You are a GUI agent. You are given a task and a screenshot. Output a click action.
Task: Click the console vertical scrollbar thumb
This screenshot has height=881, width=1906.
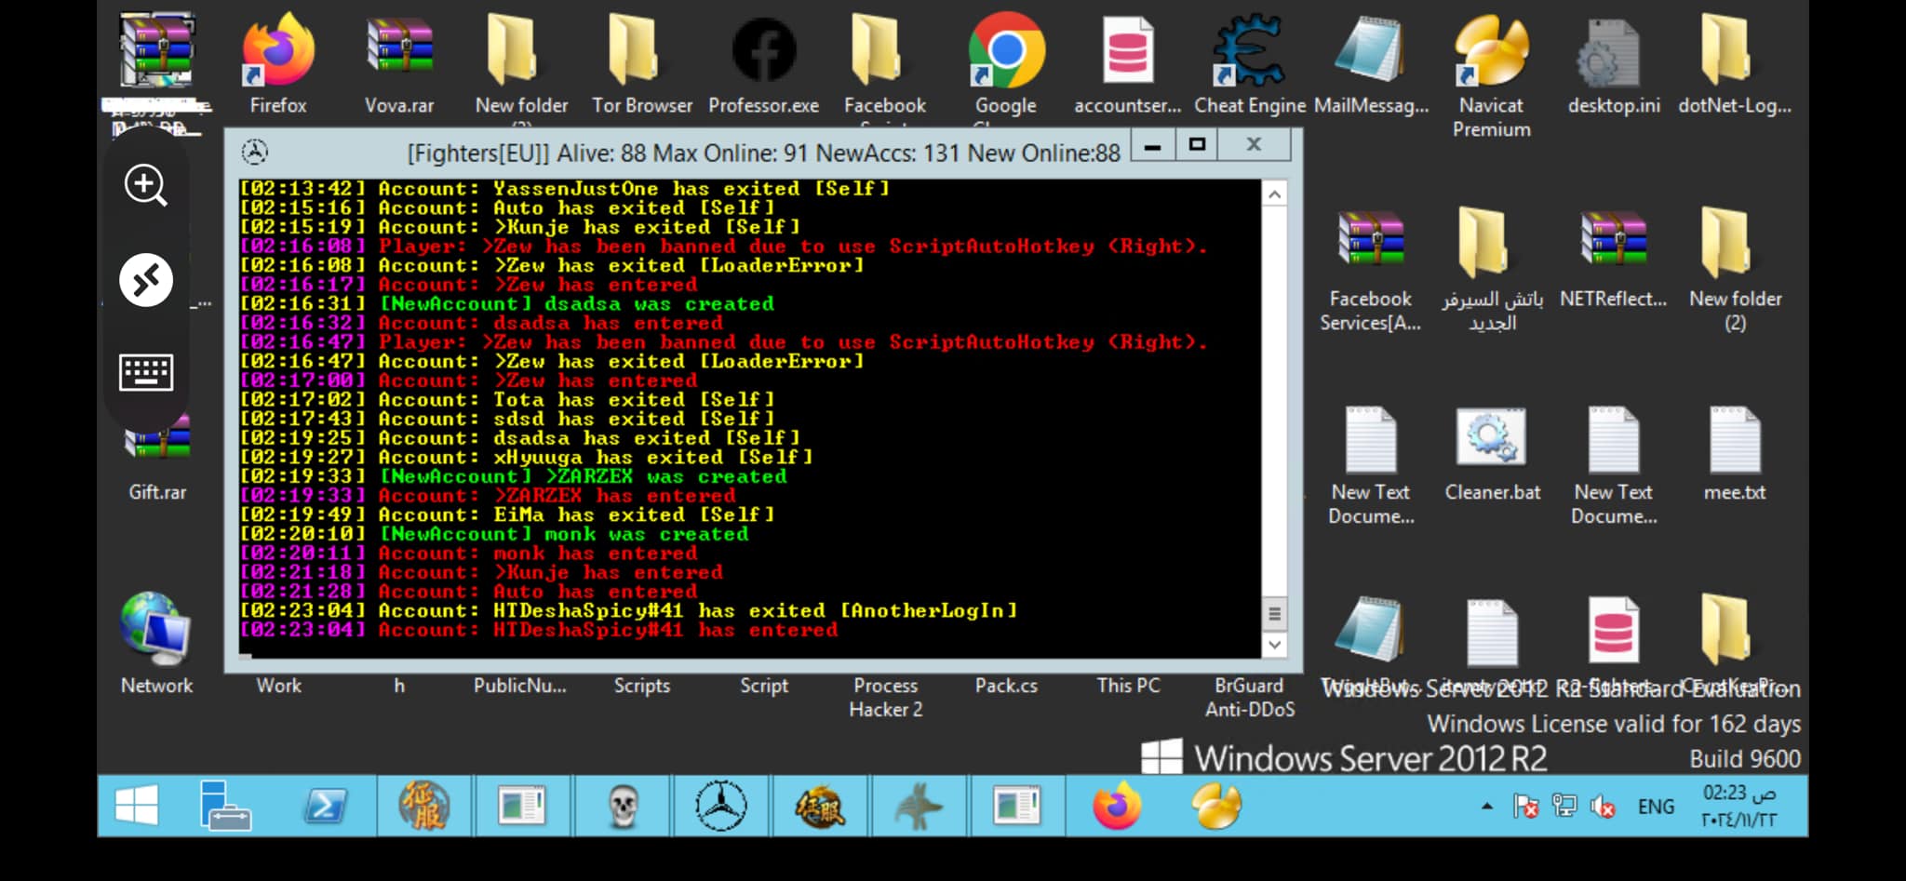1274,614
